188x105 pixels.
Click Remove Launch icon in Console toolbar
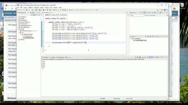tap(138, 57)
